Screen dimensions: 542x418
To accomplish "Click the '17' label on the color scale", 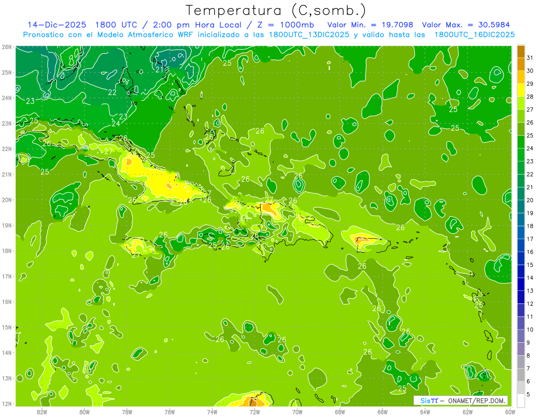I will pos(530,239).
